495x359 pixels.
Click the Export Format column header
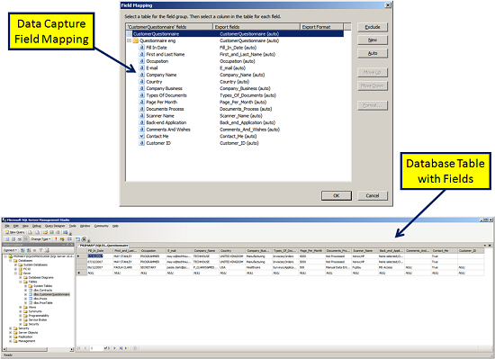click(x=321, y=27)
